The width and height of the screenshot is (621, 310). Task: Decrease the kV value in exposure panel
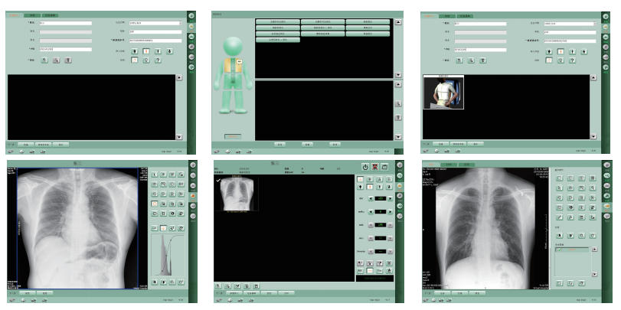(x=371, y=198)
